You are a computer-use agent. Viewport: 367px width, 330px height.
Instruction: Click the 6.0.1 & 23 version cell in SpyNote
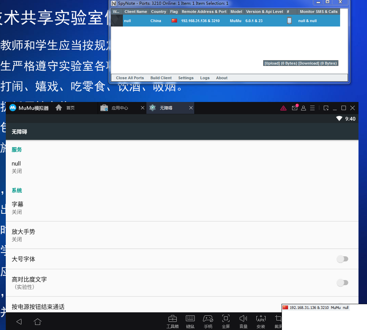click(254, 21)
